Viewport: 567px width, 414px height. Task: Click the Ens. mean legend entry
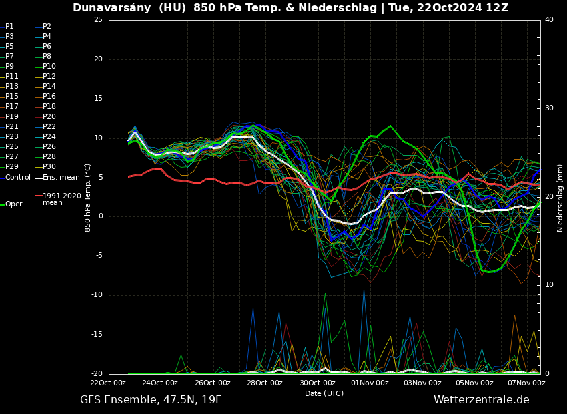[61, 178]
